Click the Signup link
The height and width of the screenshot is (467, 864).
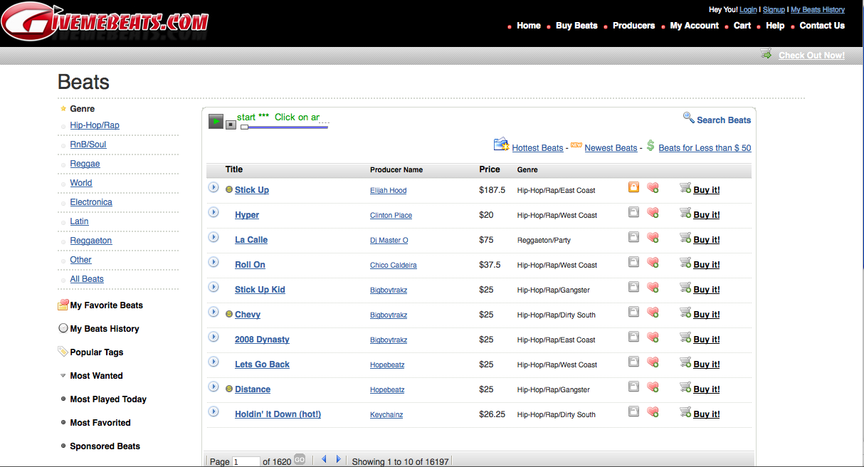click(774, 9)
